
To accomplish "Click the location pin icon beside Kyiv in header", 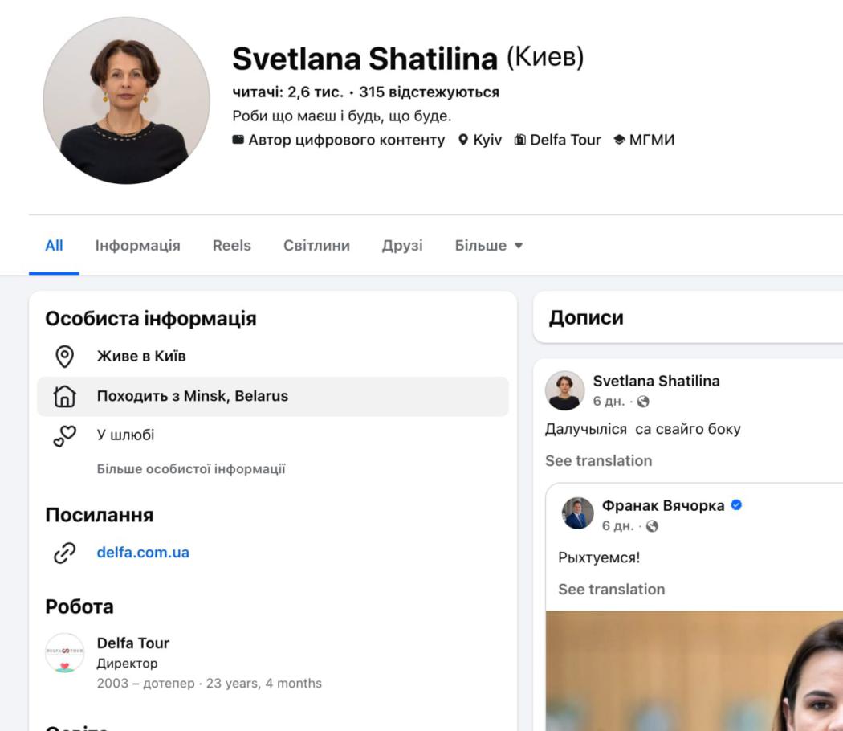I will [463, 140].
